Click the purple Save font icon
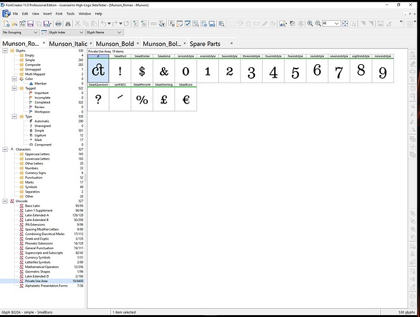 coord(30,24)
